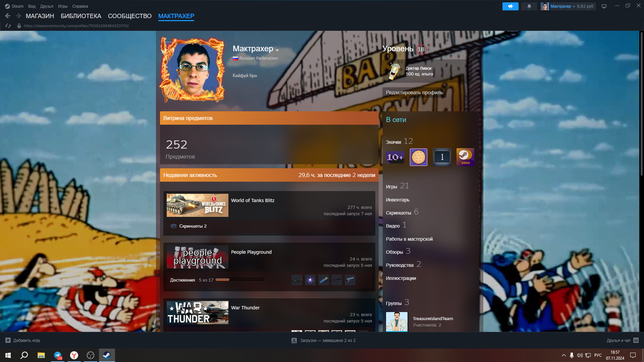Open Работы в мастерской link

tap(409, 239)
